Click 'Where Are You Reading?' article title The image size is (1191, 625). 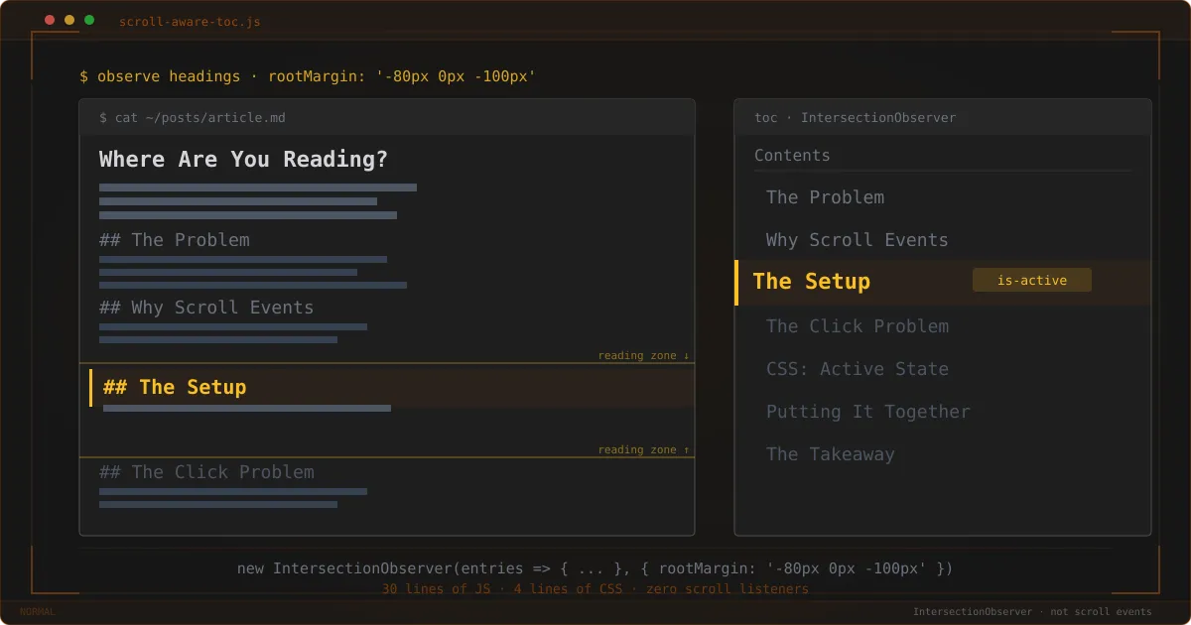tap(243, 160)
